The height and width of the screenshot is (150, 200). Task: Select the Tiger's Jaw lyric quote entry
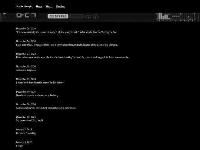(x=66, y=32)
